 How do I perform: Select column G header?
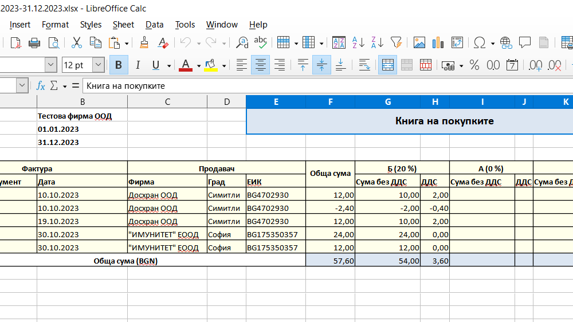388,101
